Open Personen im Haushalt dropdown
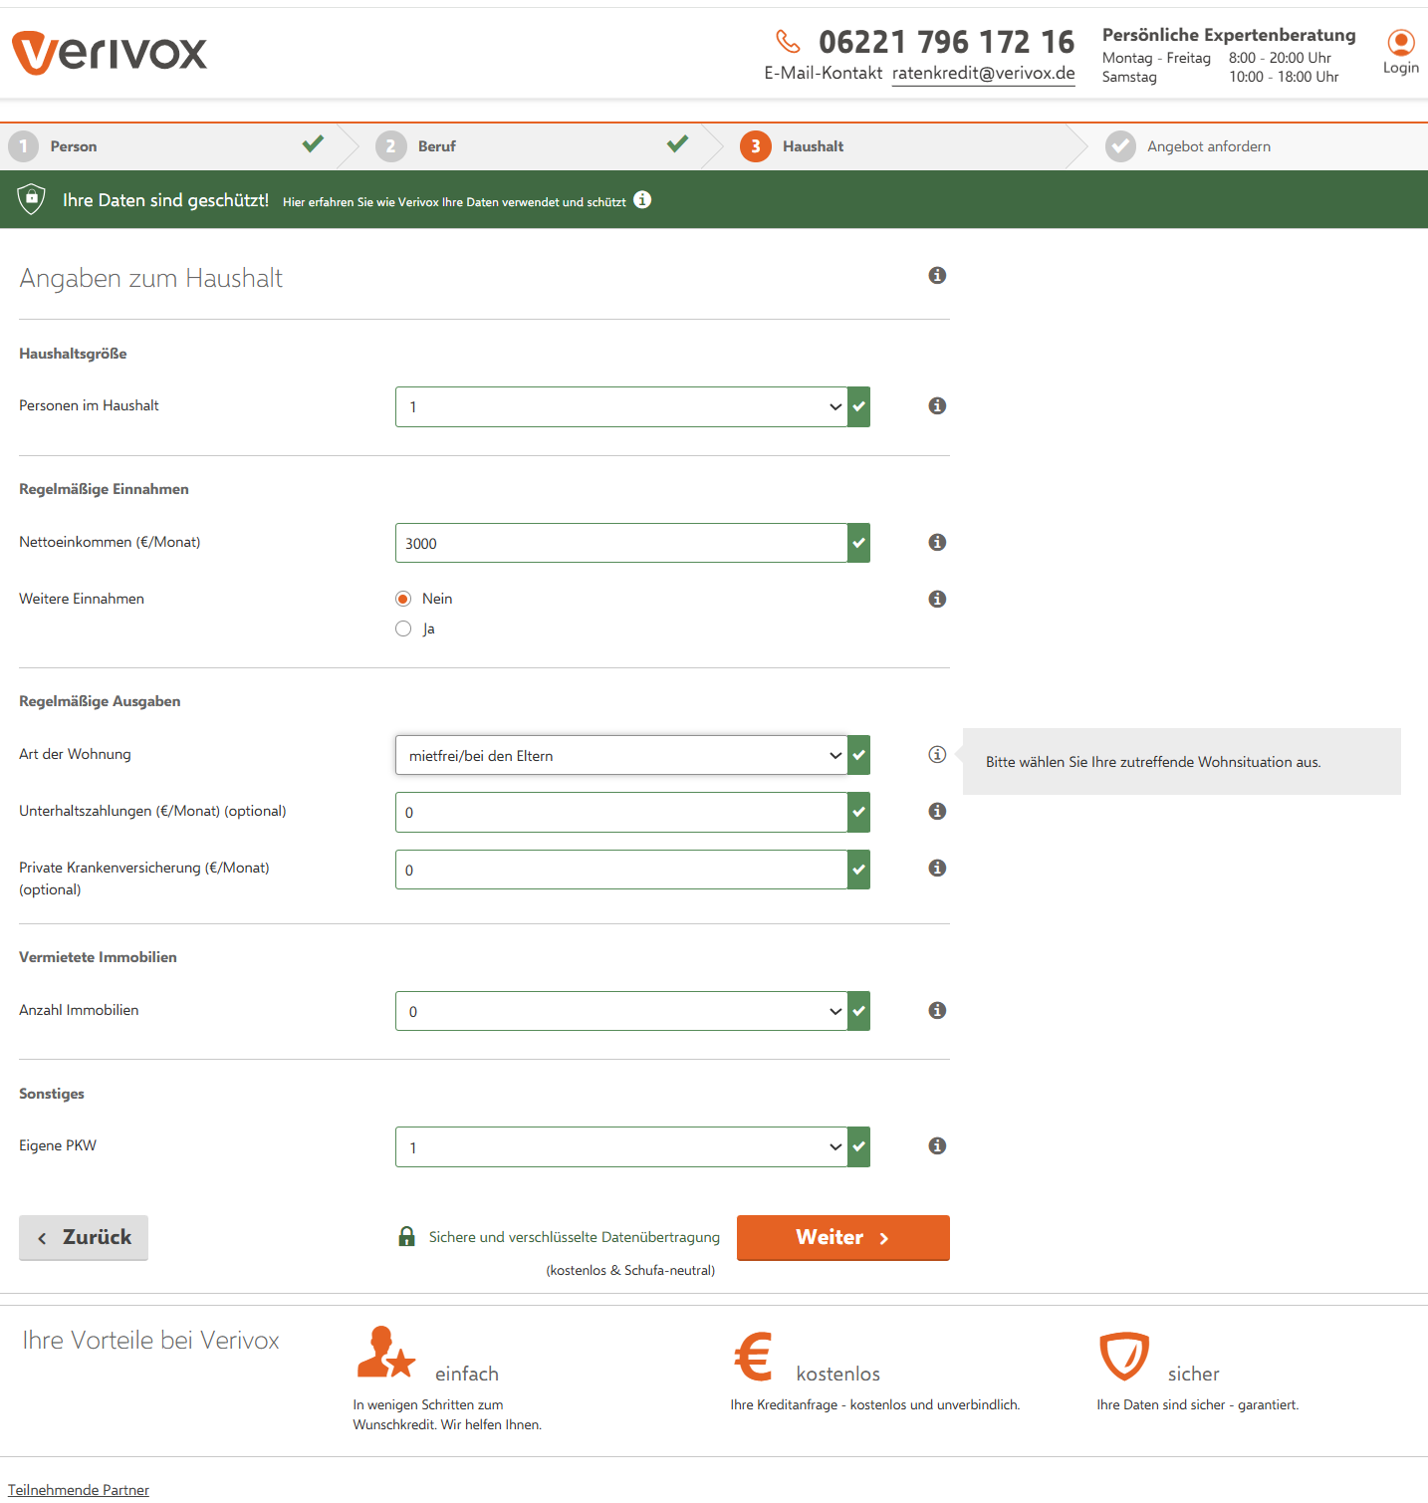The width and height of the screenshot is (1428, 1503). click(621, 407)
